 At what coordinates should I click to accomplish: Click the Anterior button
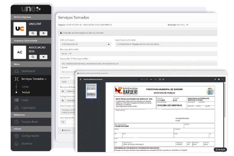click(x=66, y=130)
